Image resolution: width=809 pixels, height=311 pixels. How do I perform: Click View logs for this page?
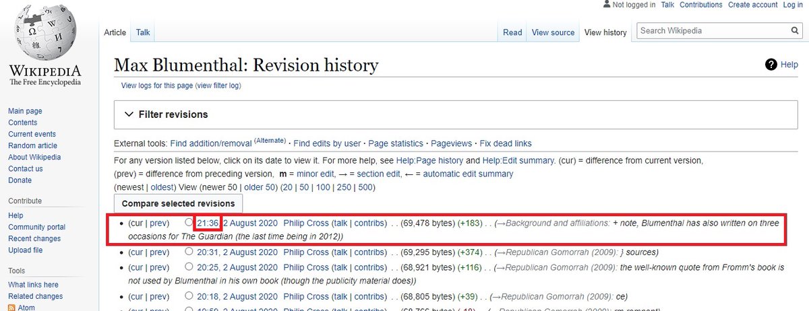coord(156,85)
